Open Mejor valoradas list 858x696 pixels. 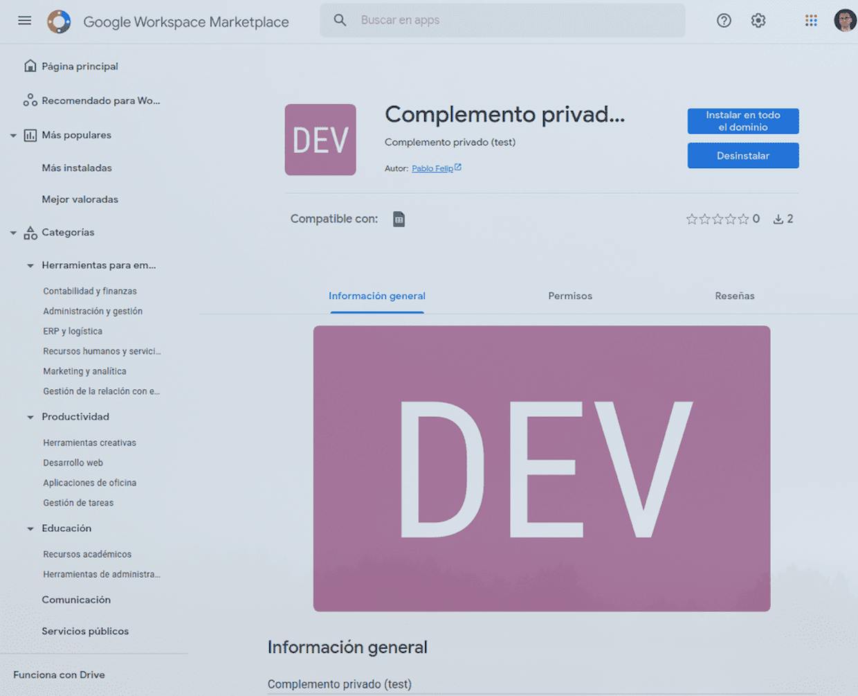point(80,199)
